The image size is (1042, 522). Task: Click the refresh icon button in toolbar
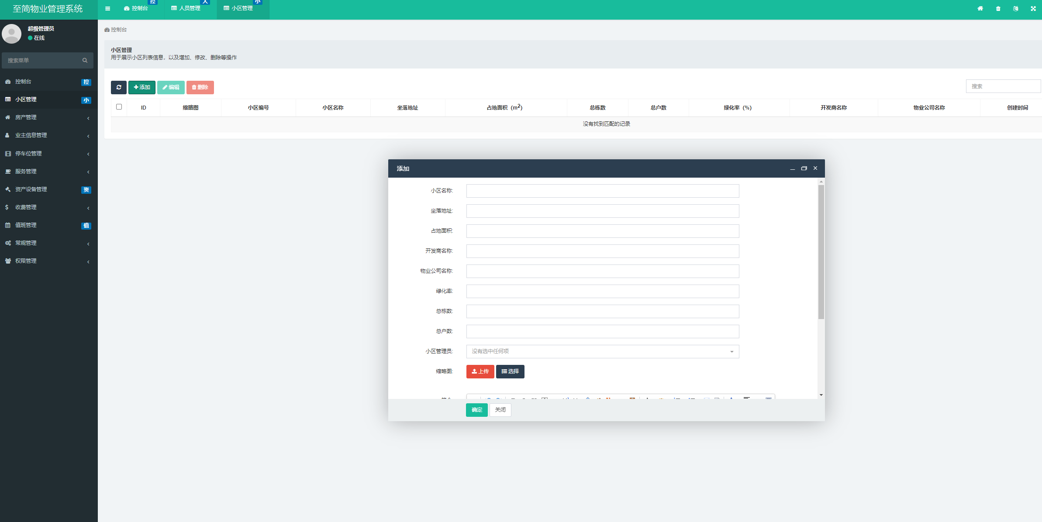click(x=118, y=87)
